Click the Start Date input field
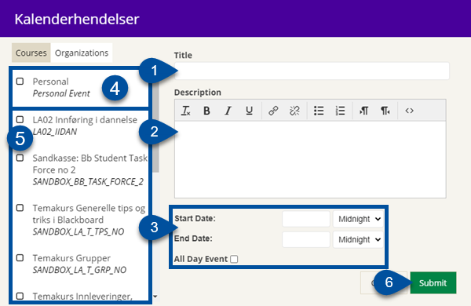 coord(306,219)
